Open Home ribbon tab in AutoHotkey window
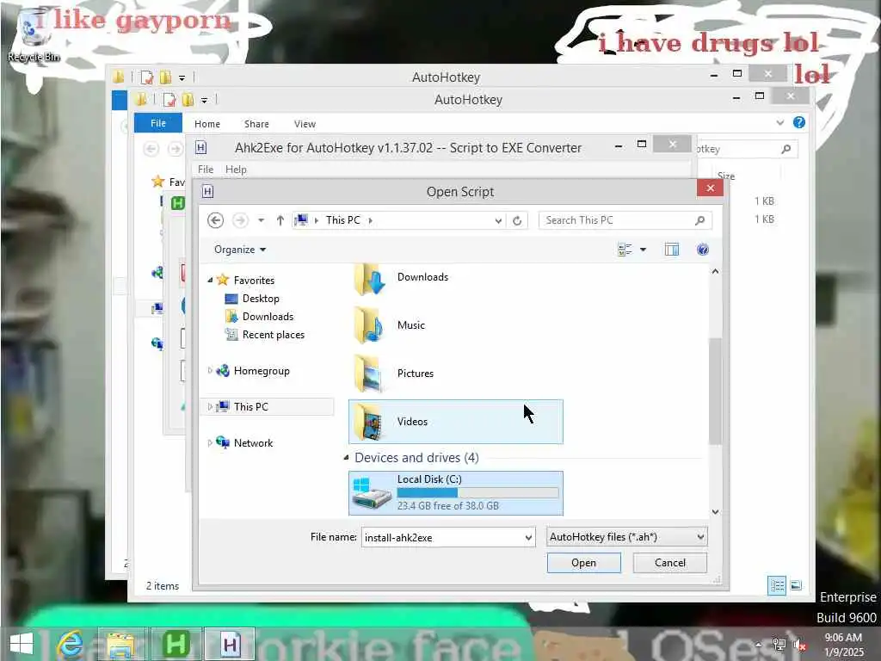The image size is (881, 661). click(x=207, y=124)
